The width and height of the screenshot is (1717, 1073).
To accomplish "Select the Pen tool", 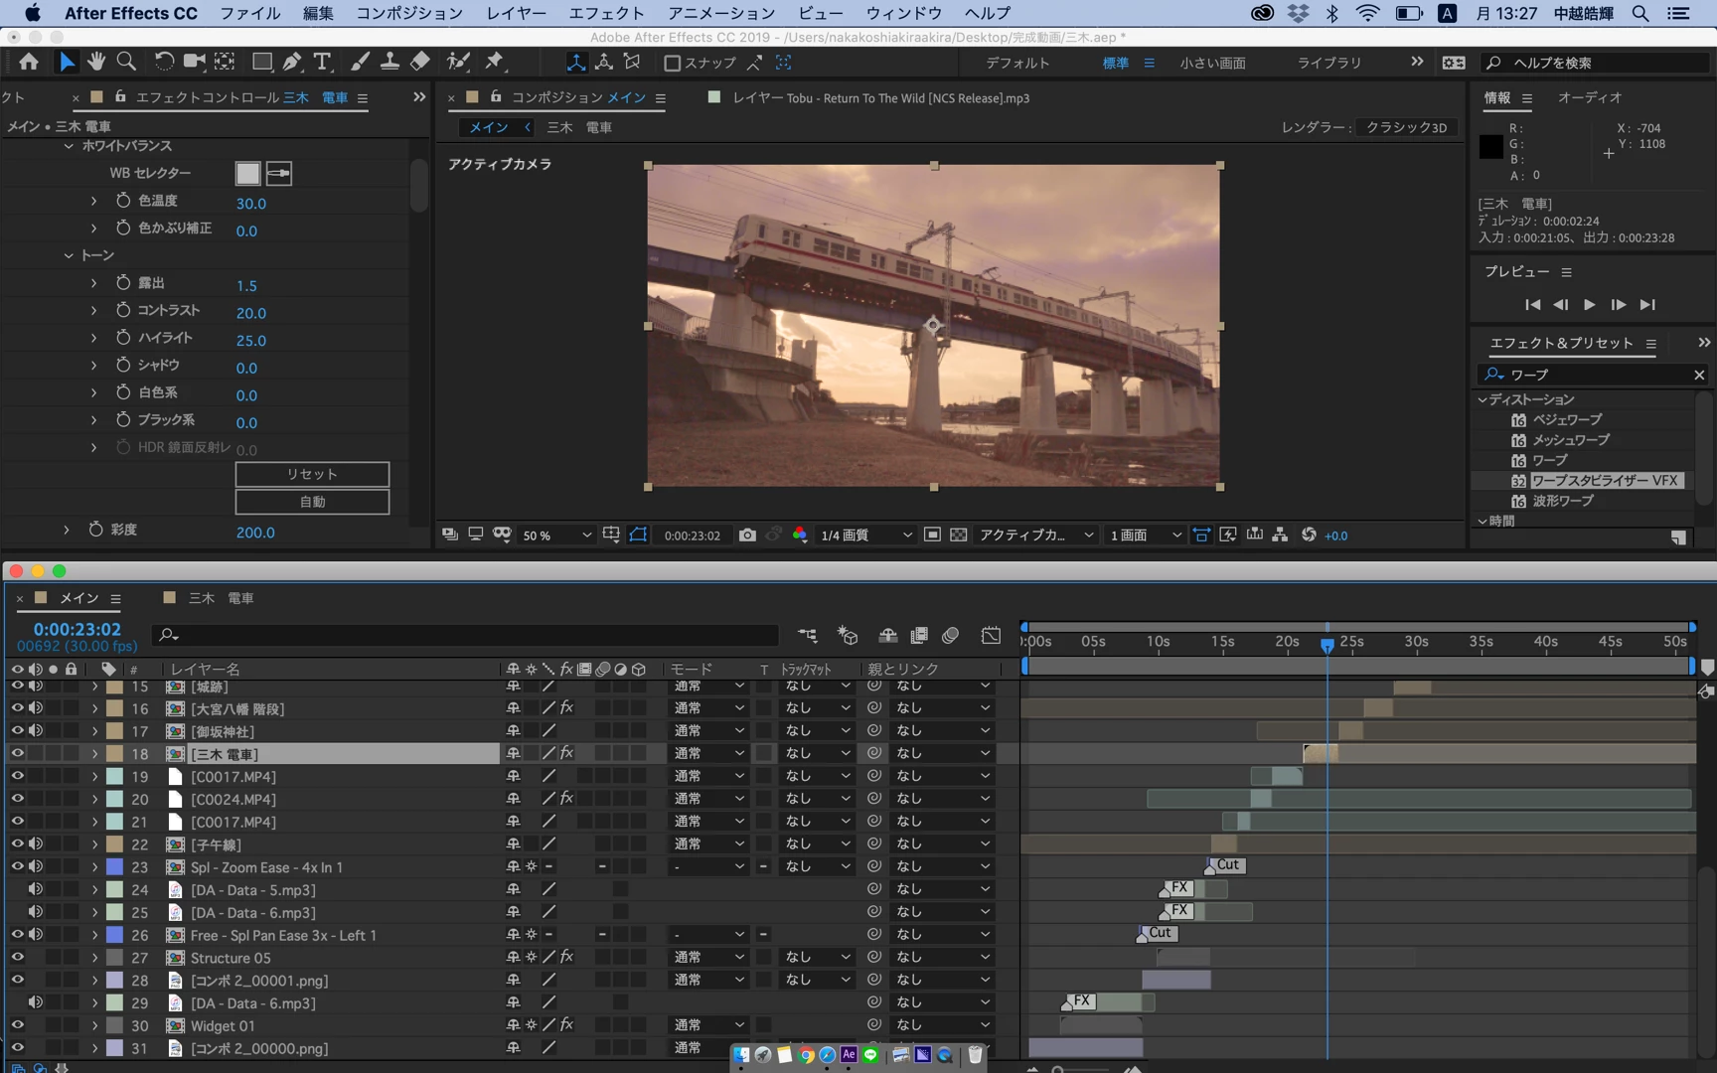I will pos(292,62).
